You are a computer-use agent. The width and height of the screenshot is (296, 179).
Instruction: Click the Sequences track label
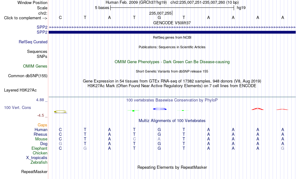pos(37,51)
